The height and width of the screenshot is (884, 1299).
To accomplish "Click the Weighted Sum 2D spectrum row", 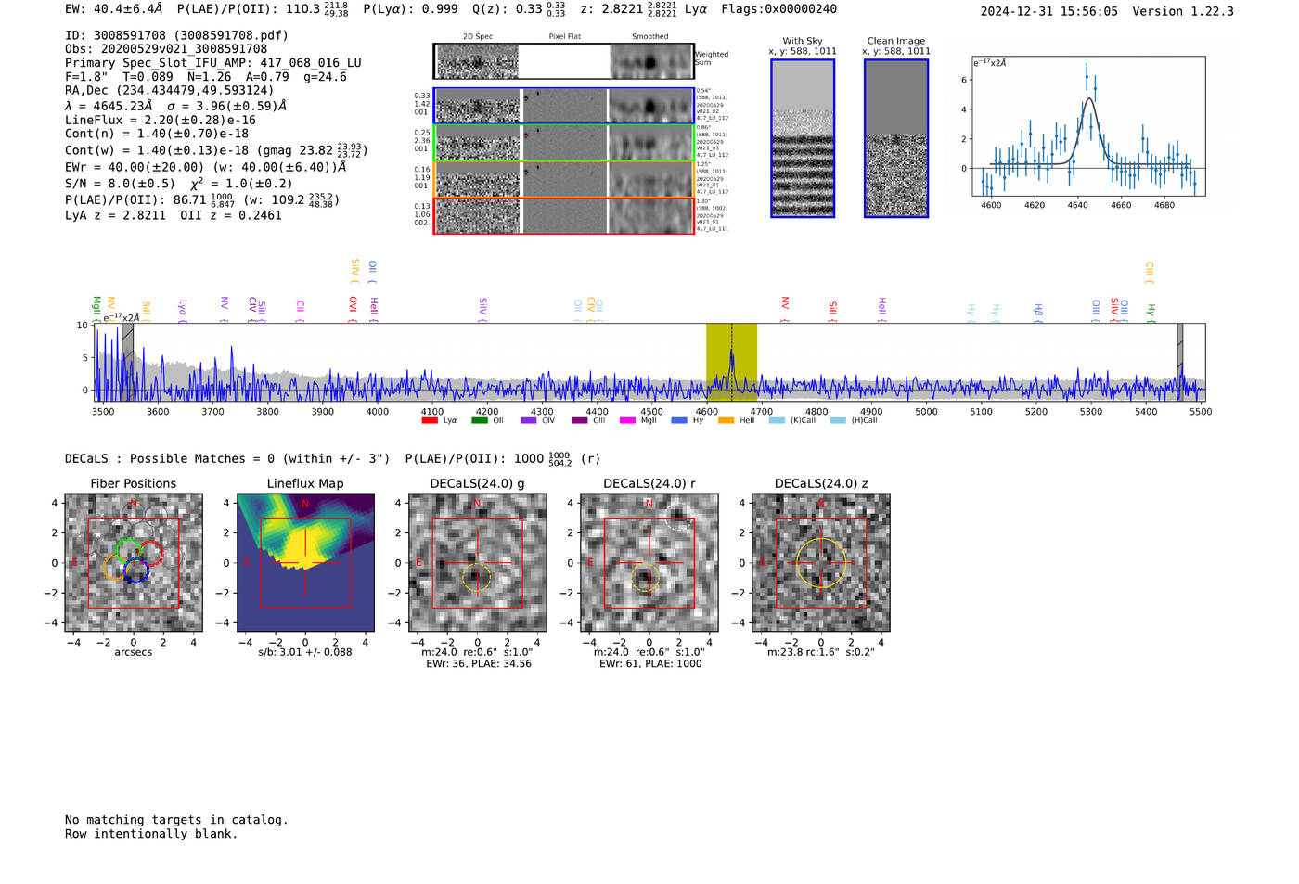I will click(563, 61).
